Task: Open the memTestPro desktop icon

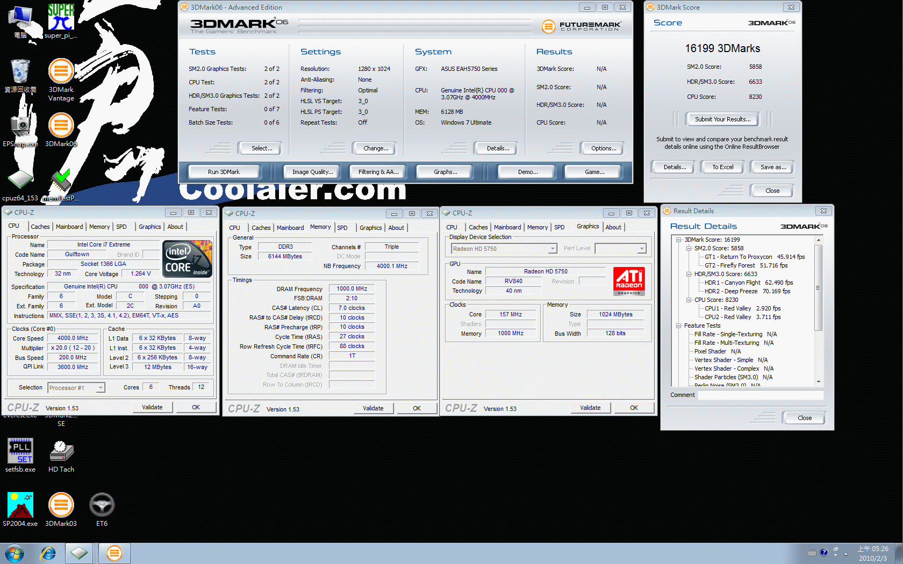Action: coord(61,185)
